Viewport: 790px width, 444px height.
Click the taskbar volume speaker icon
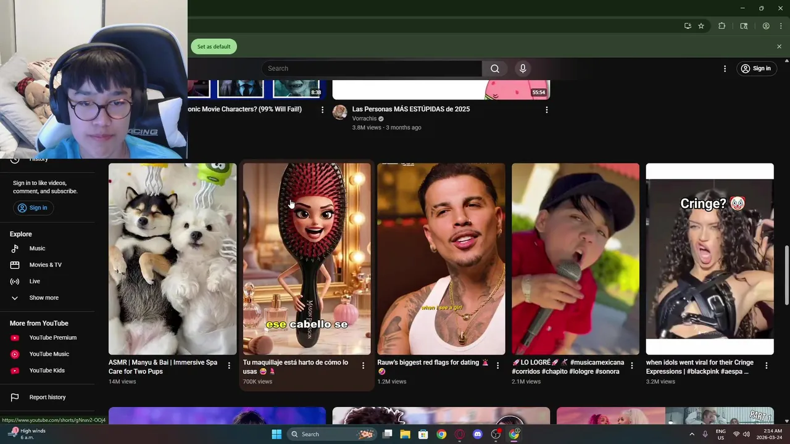pyautogui.click(x=747, y=434)
